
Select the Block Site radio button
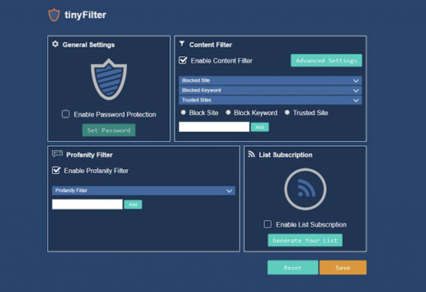pos(183,112)
